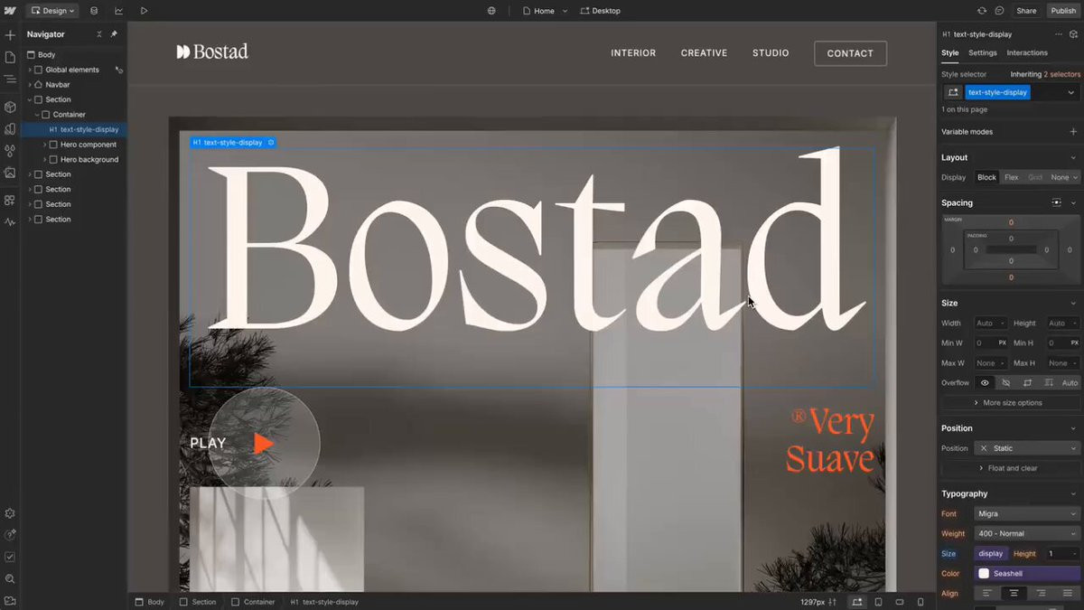Open the Add elements plus panel
The image size is (1084, 610).
(10, 35)
